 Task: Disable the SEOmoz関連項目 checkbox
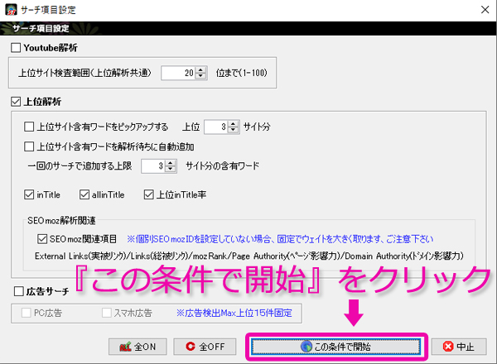(43, 239)
